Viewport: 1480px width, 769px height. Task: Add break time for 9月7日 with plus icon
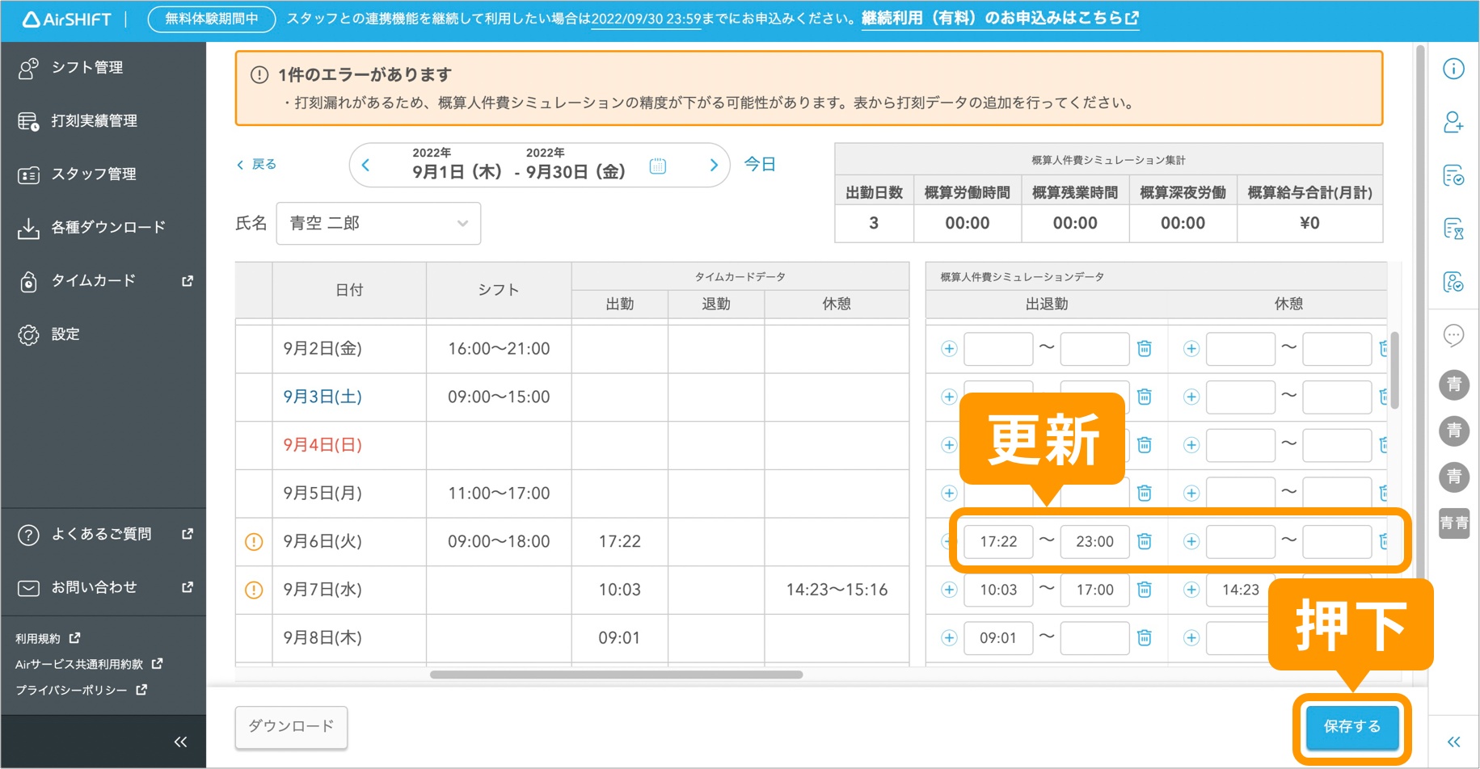(1191, 590)
